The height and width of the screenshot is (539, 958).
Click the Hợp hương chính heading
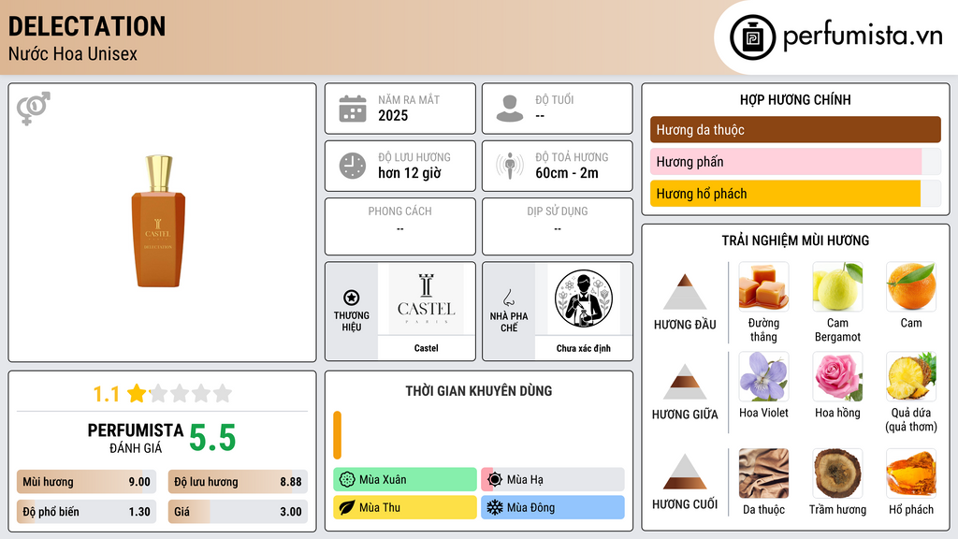pos(795,99)
